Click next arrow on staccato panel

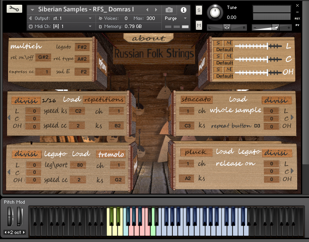point(292,117)
